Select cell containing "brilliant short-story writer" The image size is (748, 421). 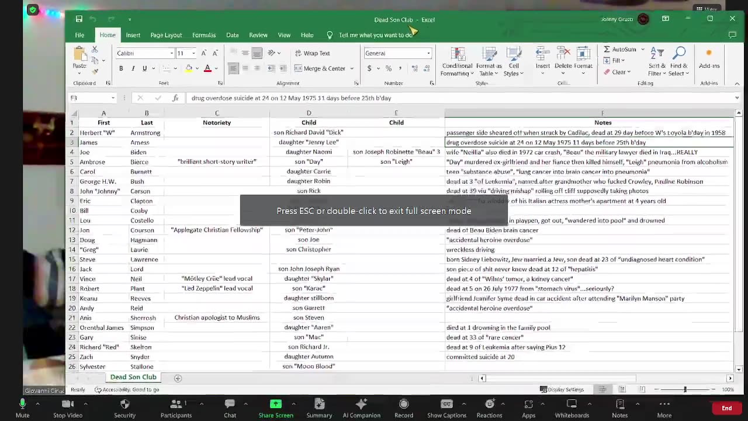tap(217, 162)
